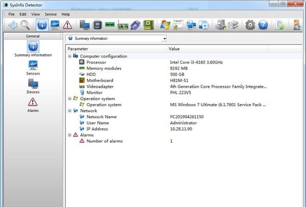Click the PC201904261150 value
The width and height of the screenshot is (306, 207).
pyautogui.click(x=187, y=117)
